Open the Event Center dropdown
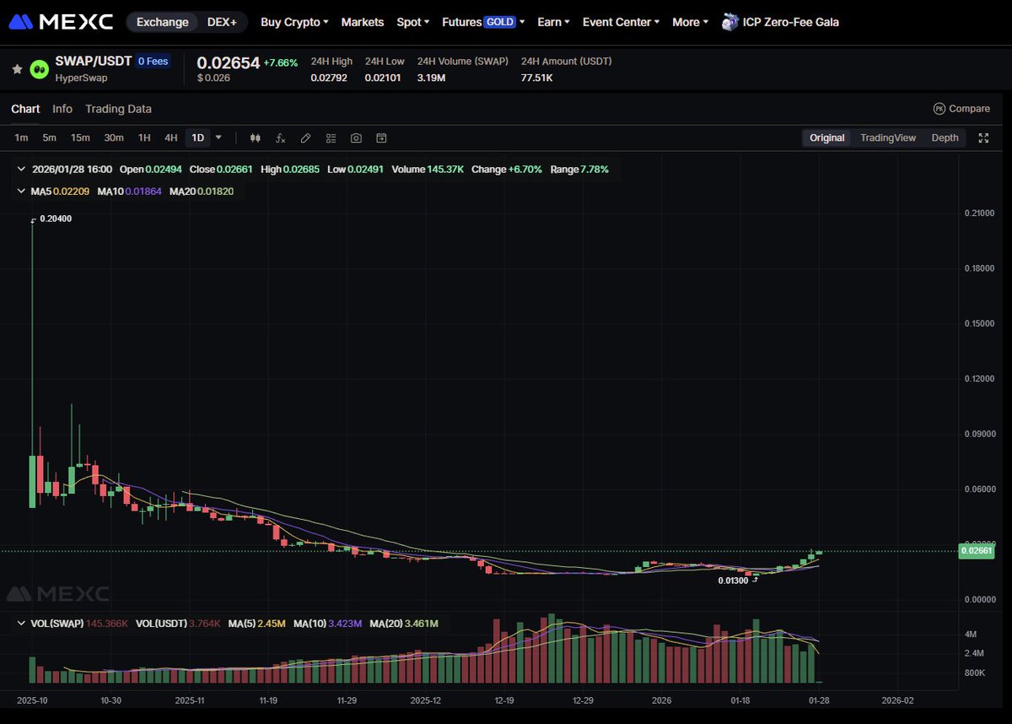 click(x=621, y=22)
